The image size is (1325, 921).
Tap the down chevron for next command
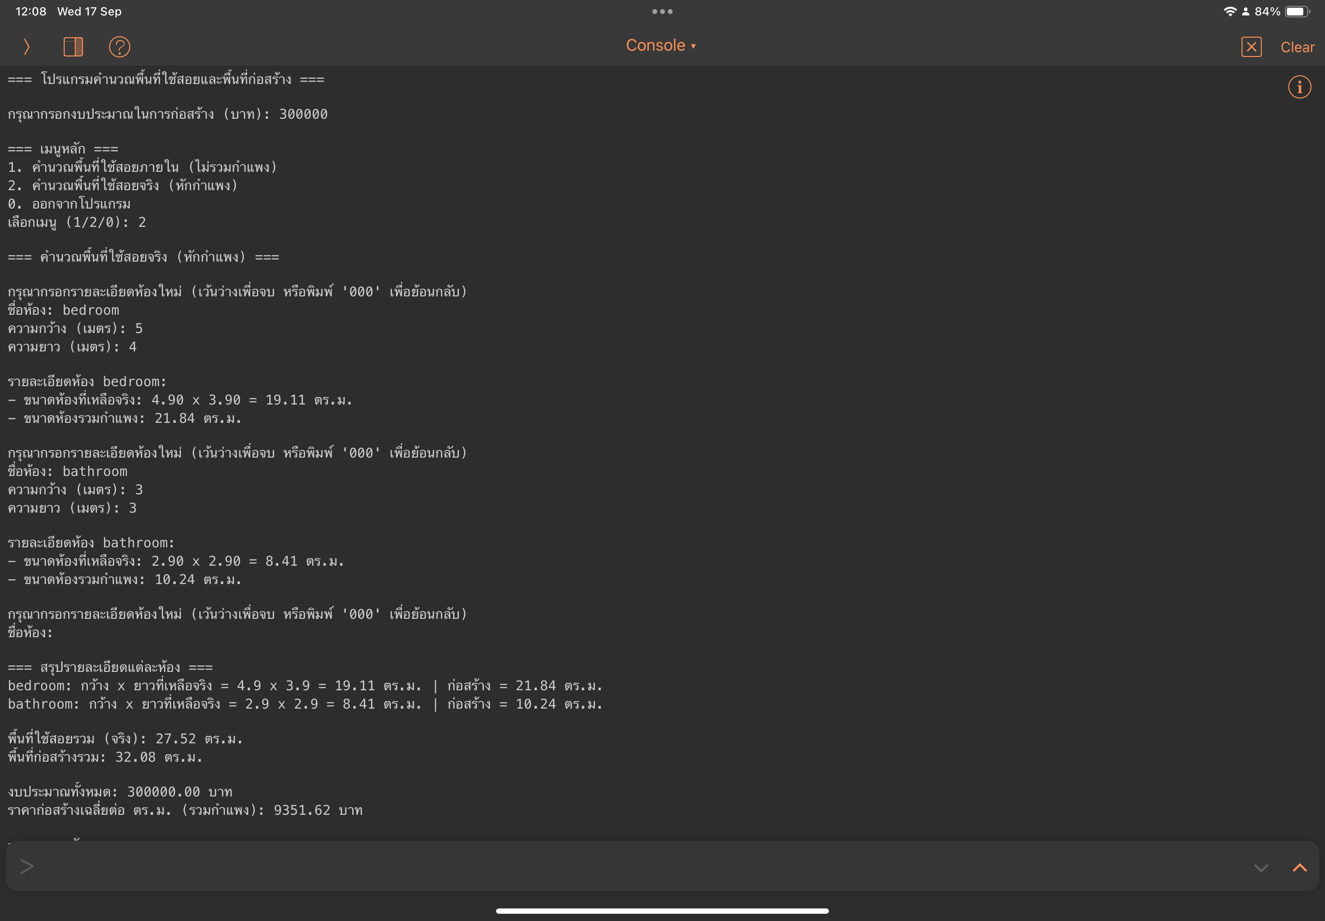pyautogui.click(x=1261, y=867)
